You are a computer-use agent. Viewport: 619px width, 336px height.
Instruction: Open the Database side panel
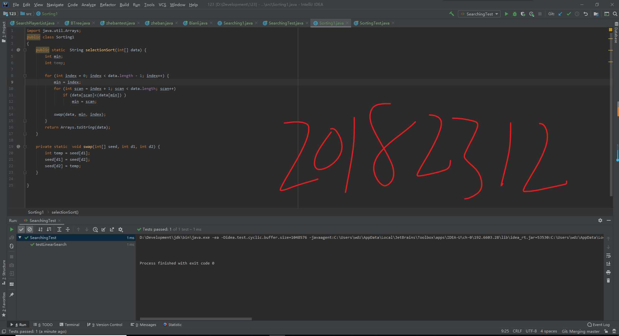616,33
